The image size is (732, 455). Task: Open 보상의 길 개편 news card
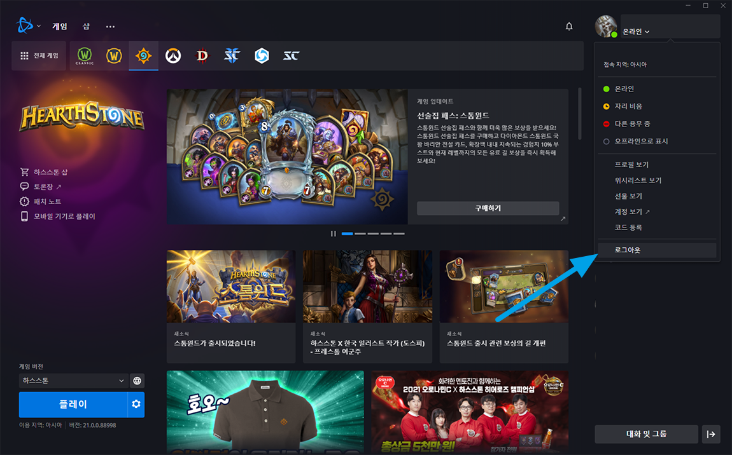(503, 306)
